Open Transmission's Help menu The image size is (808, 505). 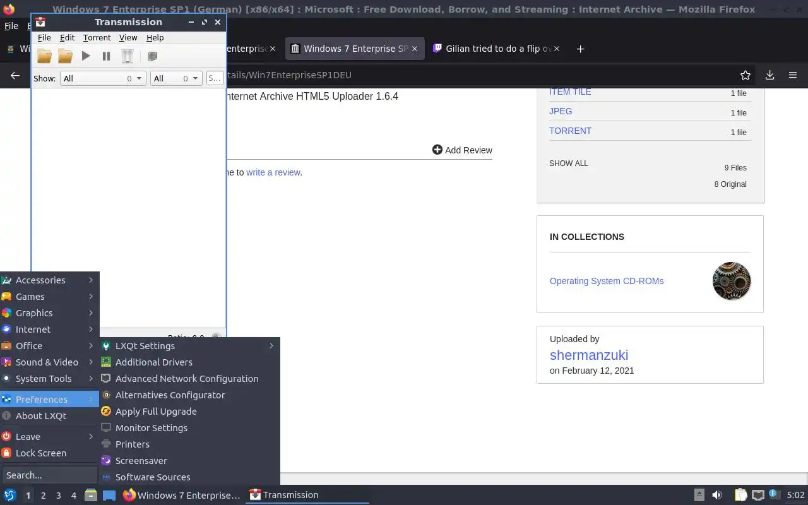[x=155, y=38]
